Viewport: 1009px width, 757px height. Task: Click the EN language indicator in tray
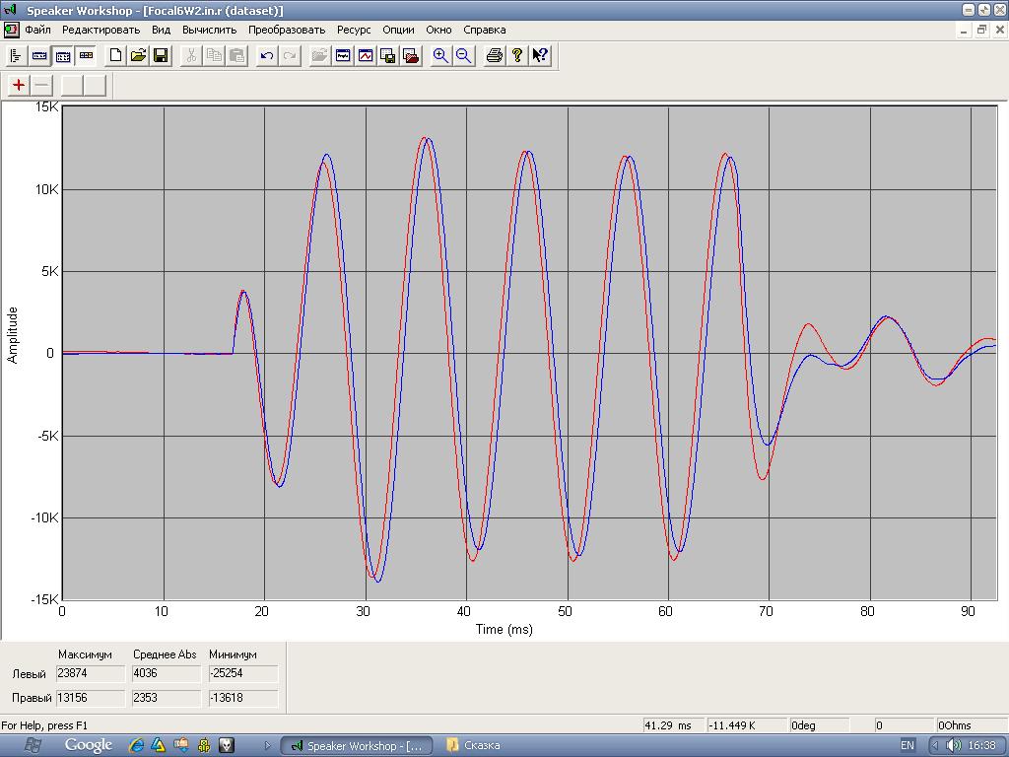click(908, 745)
